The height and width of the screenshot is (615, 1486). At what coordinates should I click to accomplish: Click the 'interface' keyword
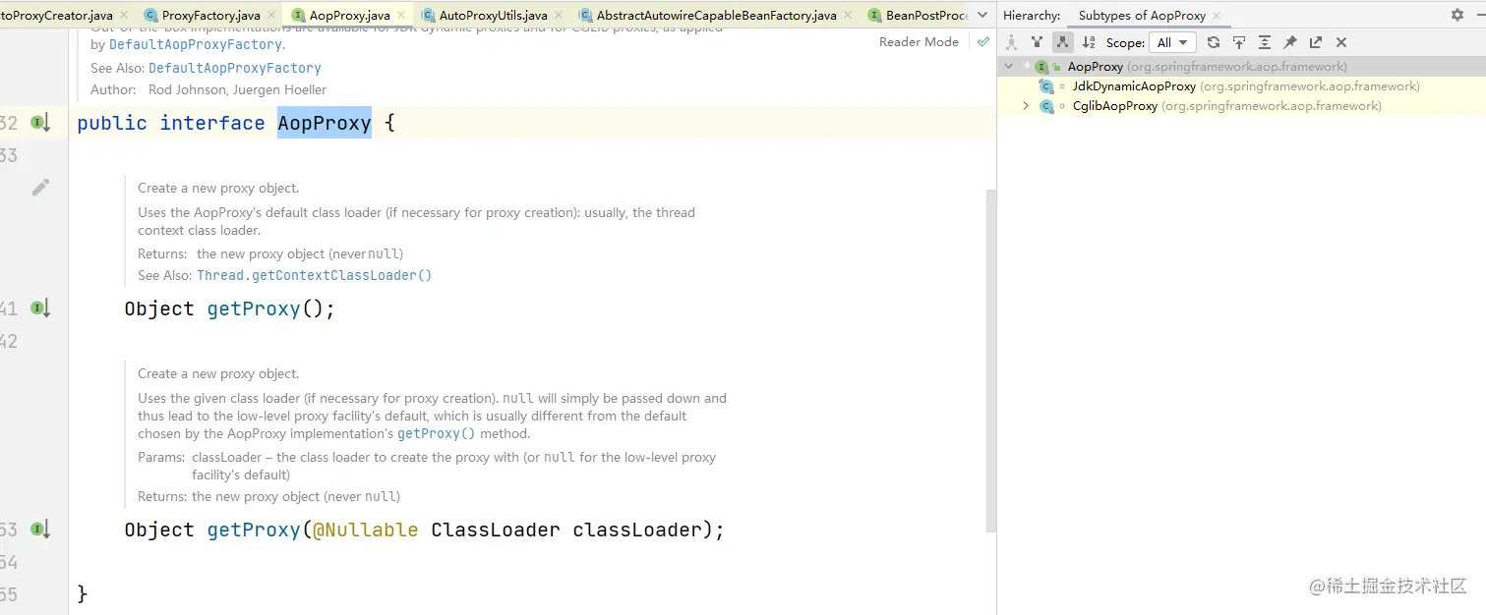[x=212, y=123]
